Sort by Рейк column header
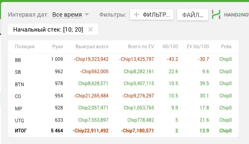This screenshot has width=249, height=144. [x=226, y=46]
